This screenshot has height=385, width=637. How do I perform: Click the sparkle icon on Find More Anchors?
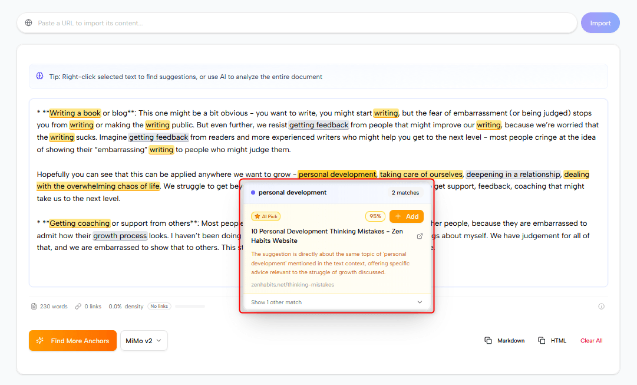39,340
